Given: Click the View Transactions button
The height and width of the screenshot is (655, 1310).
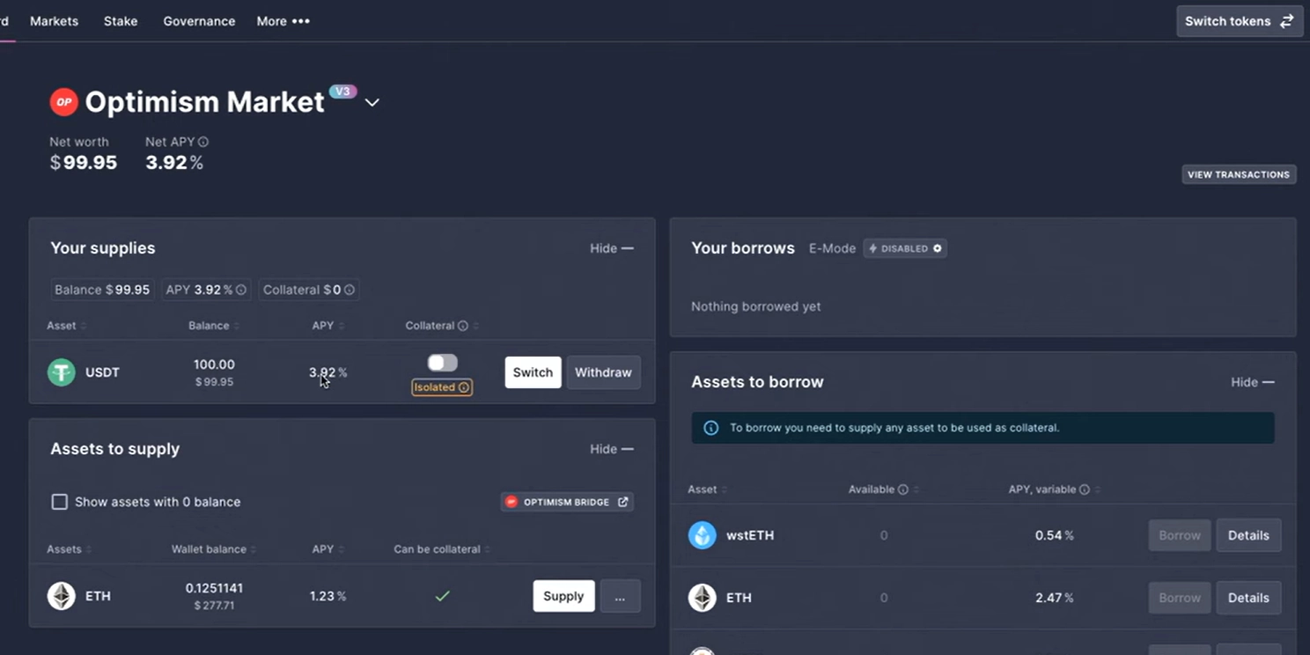Looking at the screenshot, I should coord(1238,174).
